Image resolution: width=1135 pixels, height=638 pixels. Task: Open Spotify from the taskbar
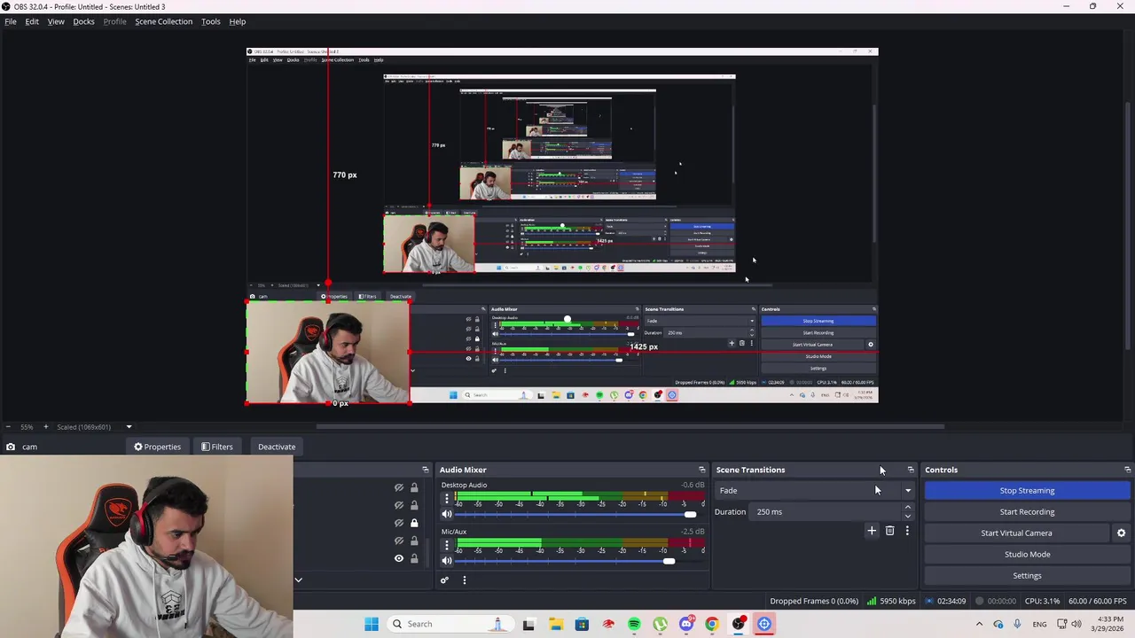click(x=634, y=624)
